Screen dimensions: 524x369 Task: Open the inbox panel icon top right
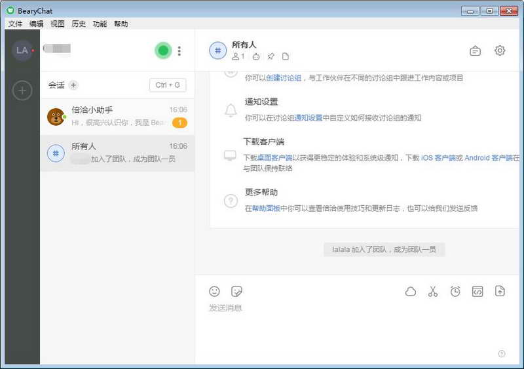476,51
